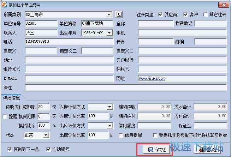Viewport: 231px width, 157px height.
Task: Click the 手机 input field
Action: coord(182,33)
